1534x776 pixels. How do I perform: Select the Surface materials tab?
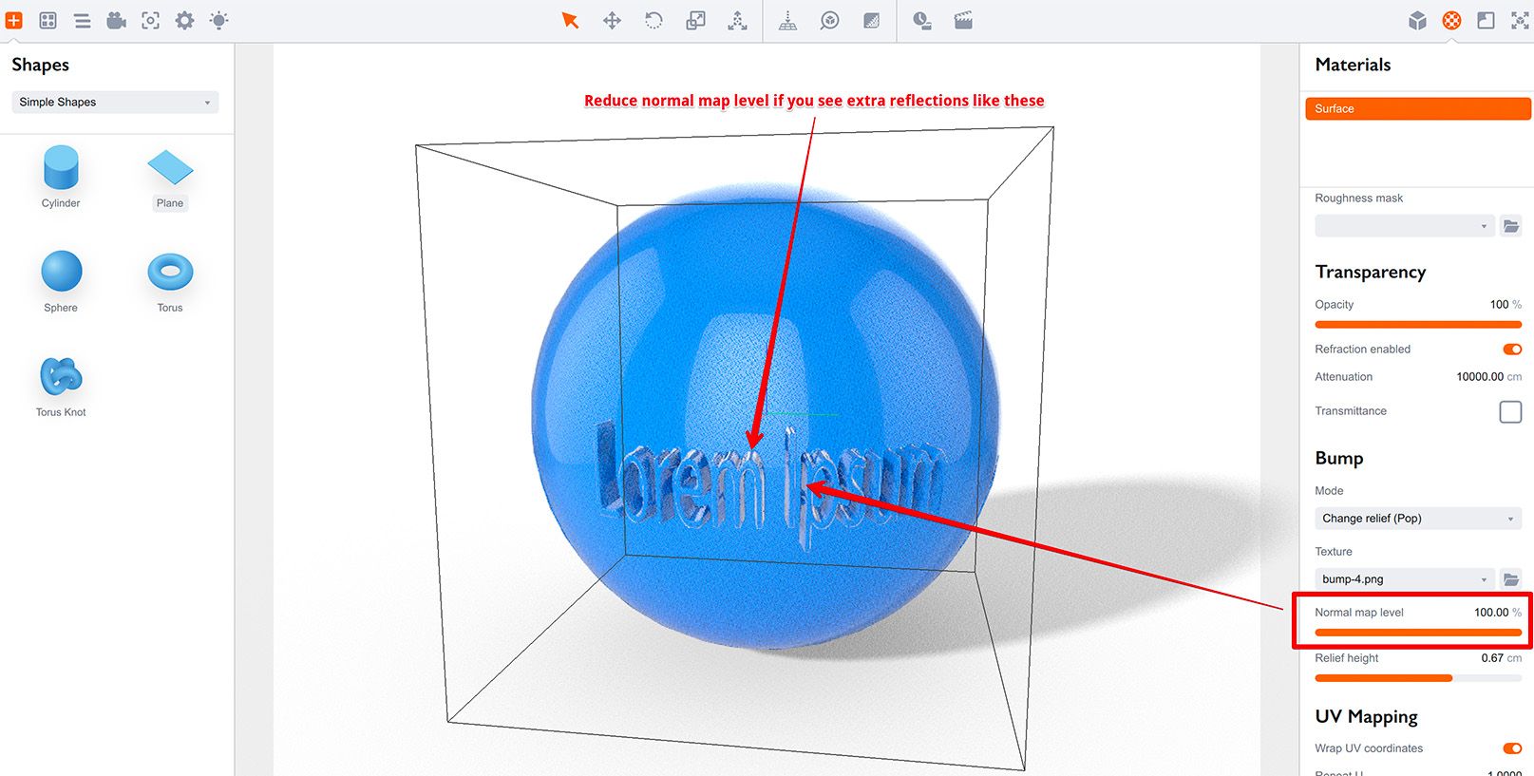click(x=1416, y=109)
